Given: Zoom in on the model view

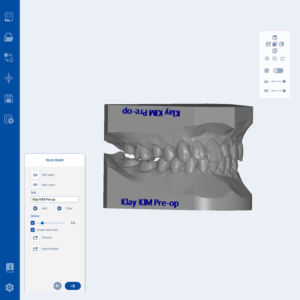Looking at the screenshot, I should [267, 58].
